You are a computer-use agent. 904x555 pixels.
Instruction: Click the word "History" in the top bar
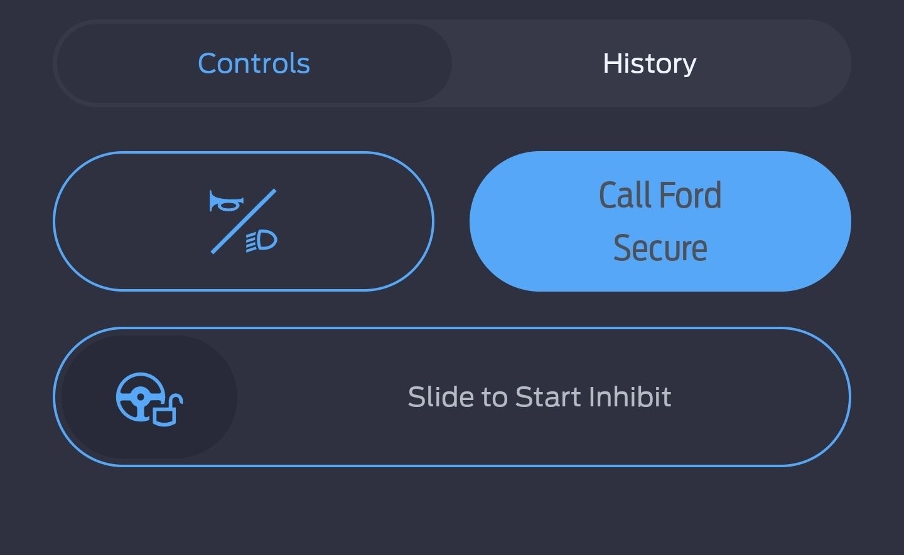click(650, 63)
